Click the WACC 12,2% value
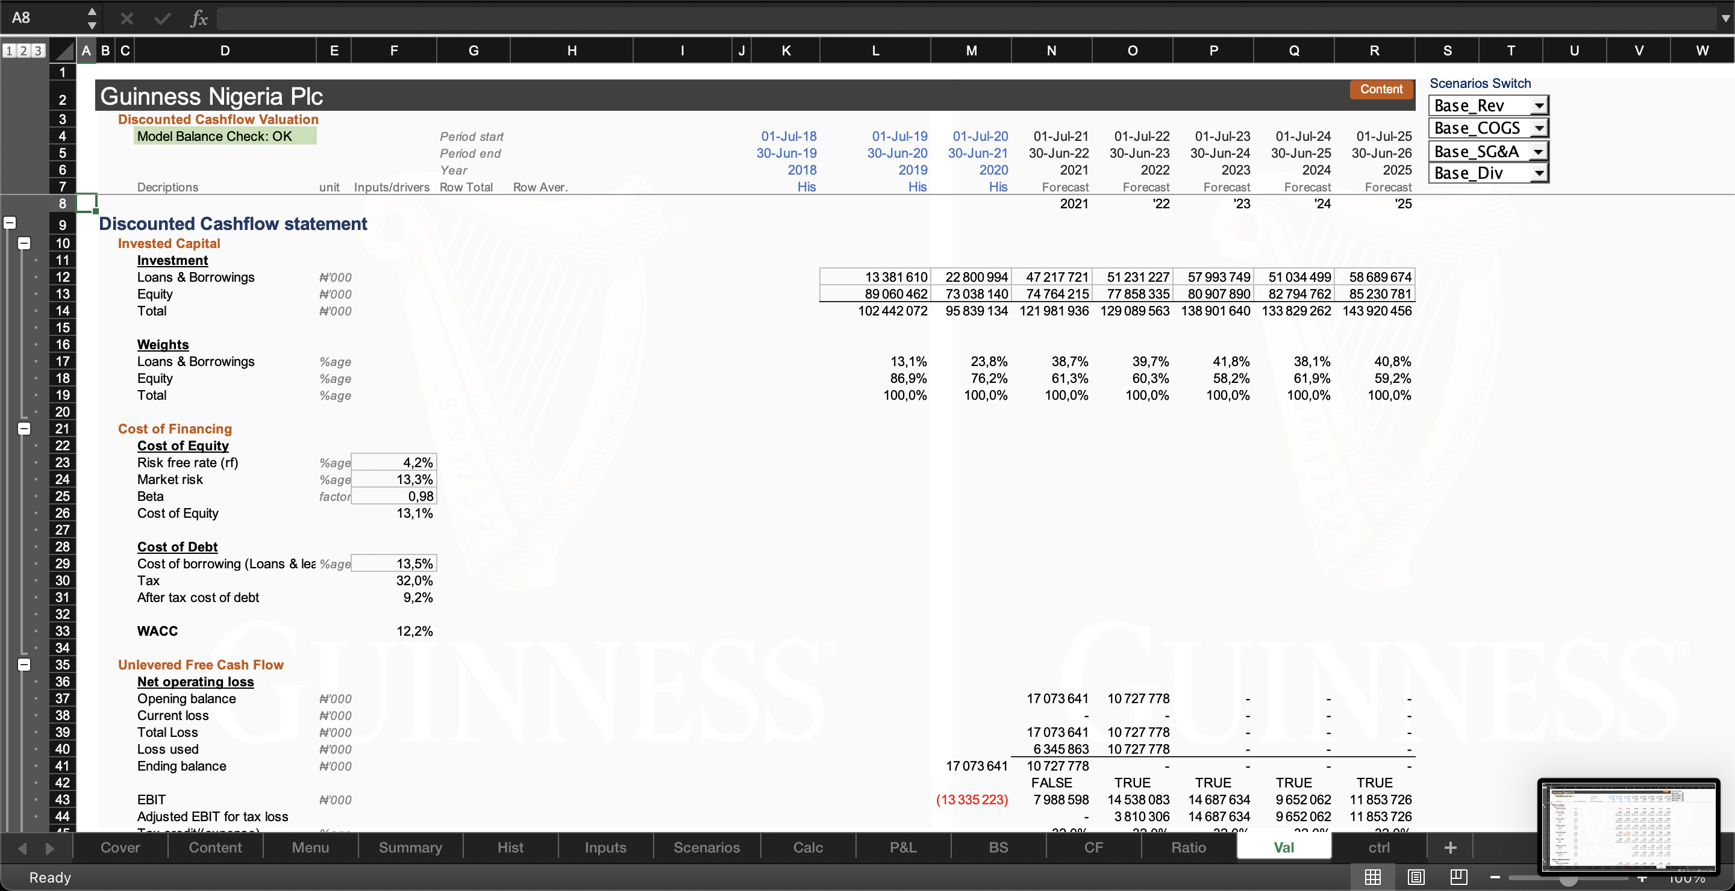The width and height of the screenshot is (1735, 891). (x=414, y=630)
